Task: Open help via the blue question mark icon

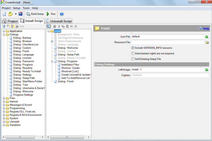Action: 62,14
